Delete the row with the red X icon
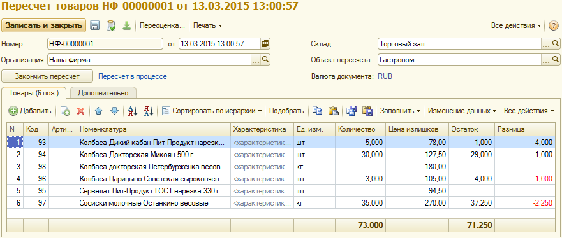562x238 pixels. pyautogui.click(x=80, y=111)
